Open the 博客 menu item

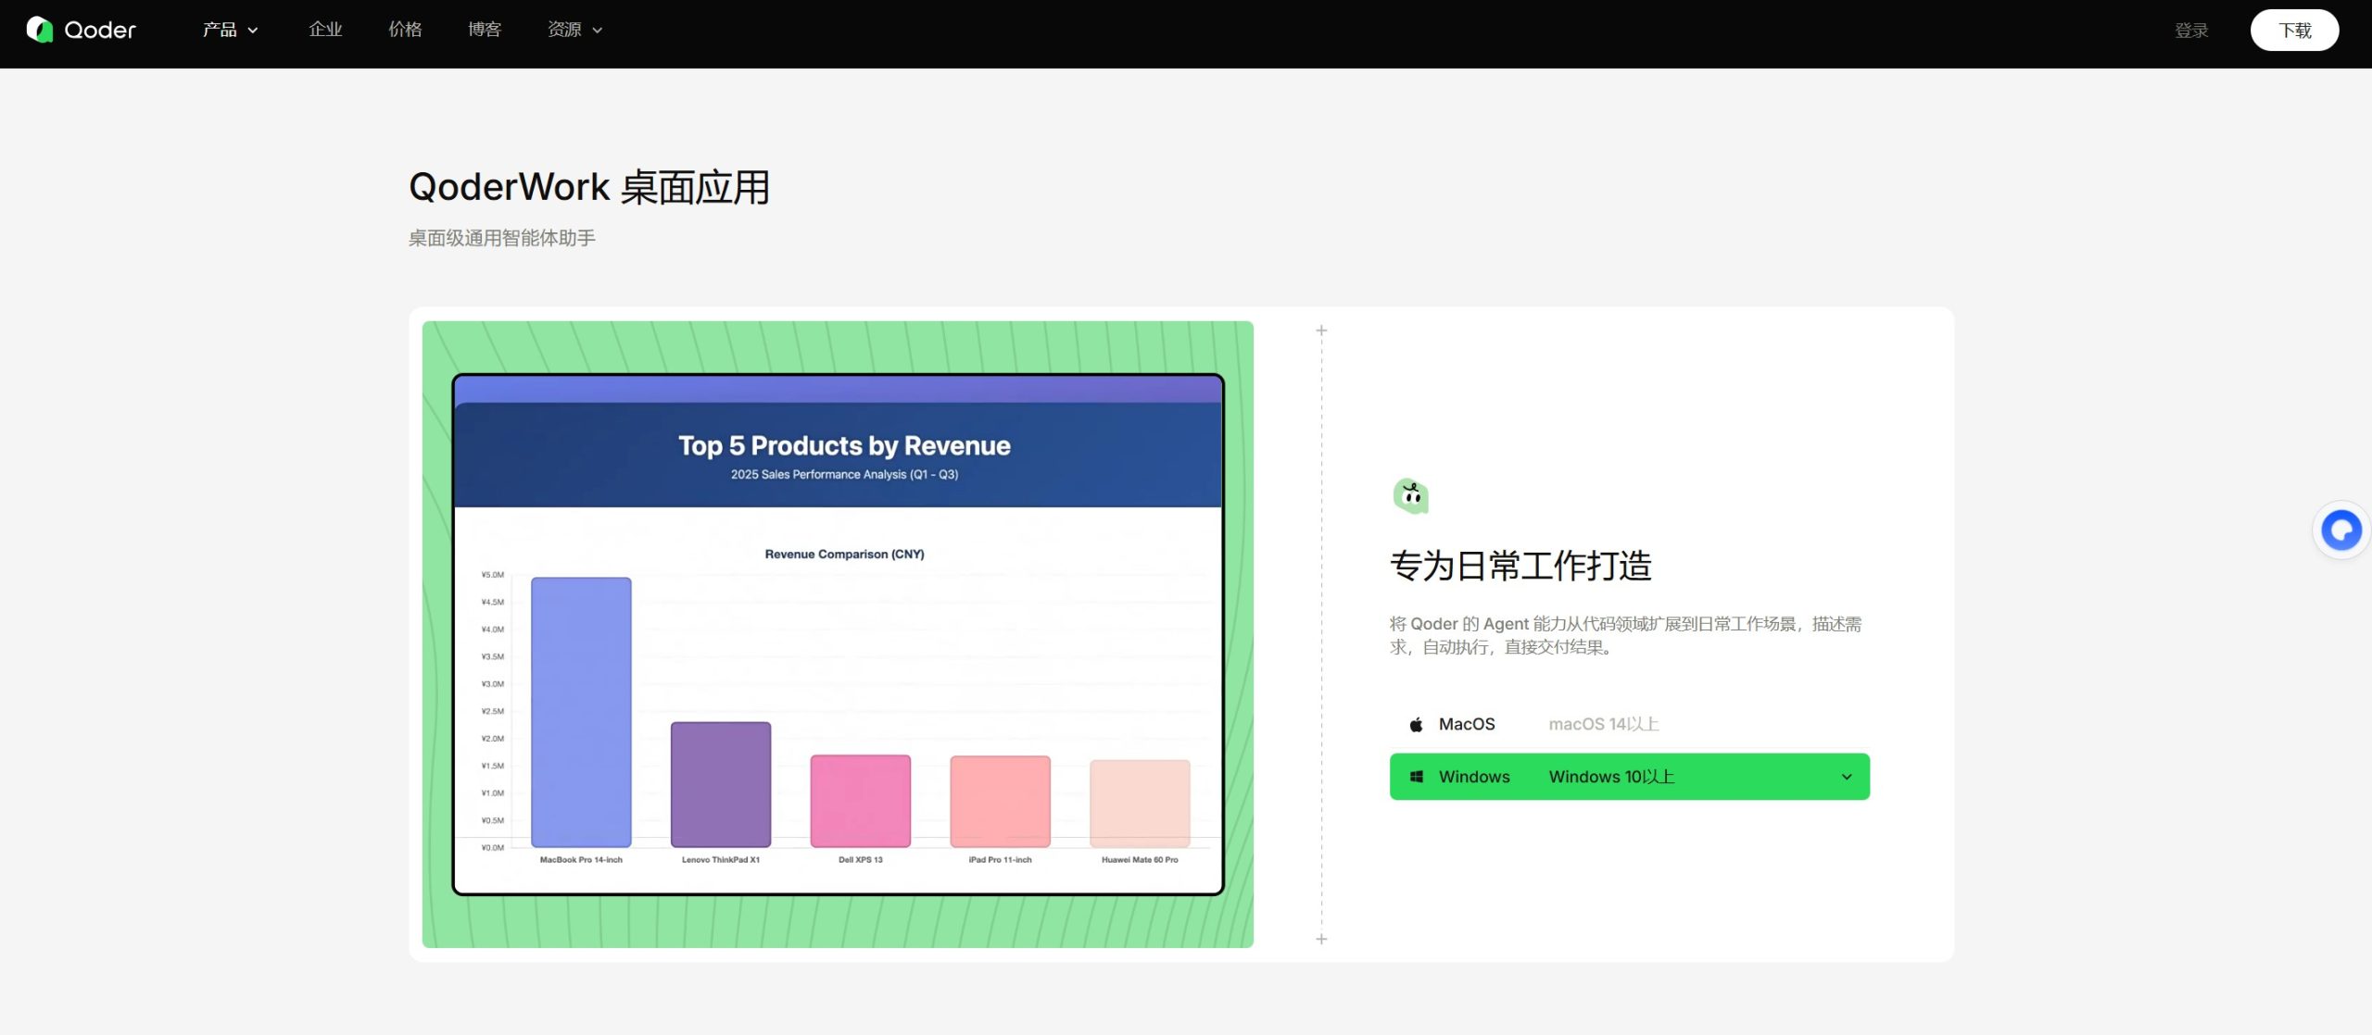point(484,29)
